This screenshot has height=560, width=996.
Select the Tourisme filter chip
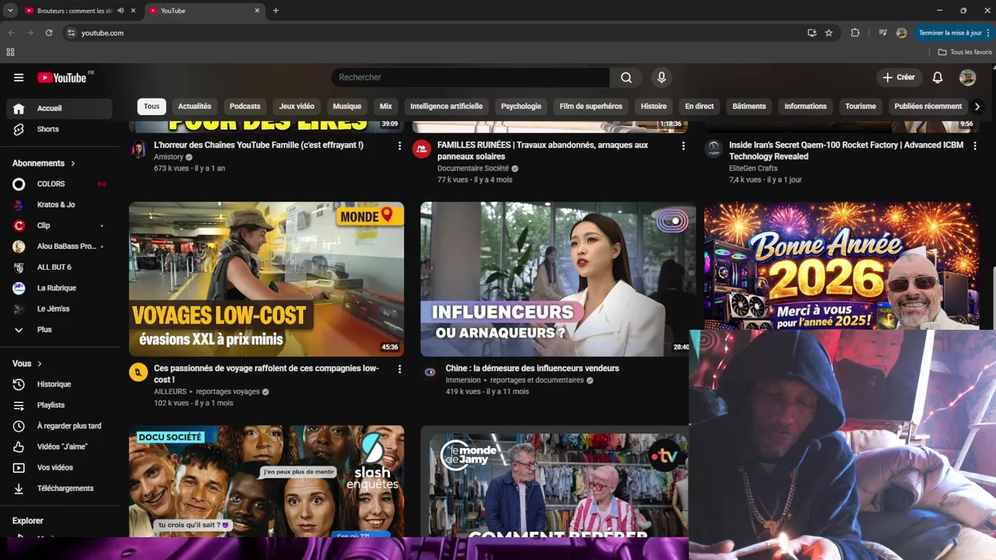tap(861, 107)
